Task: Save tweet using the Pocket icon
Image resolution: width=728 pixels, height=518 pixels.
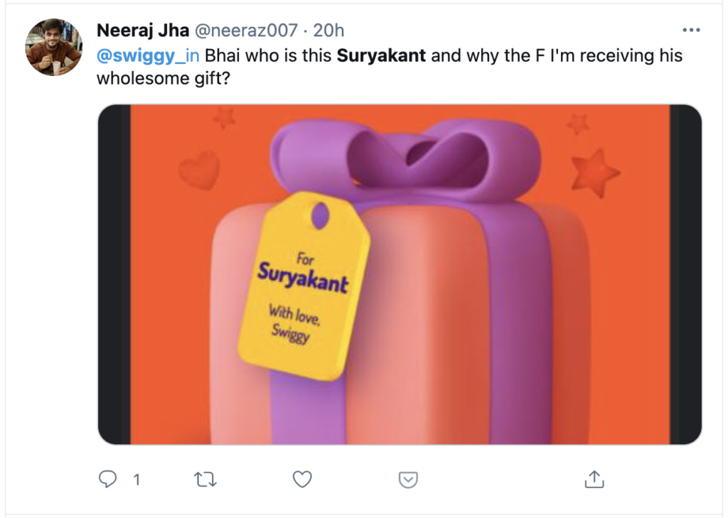Action: click(x=407, y=480)
